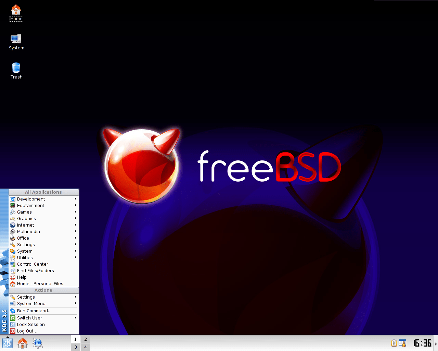Expand the System Menu actions submenu

pos(31,303)
